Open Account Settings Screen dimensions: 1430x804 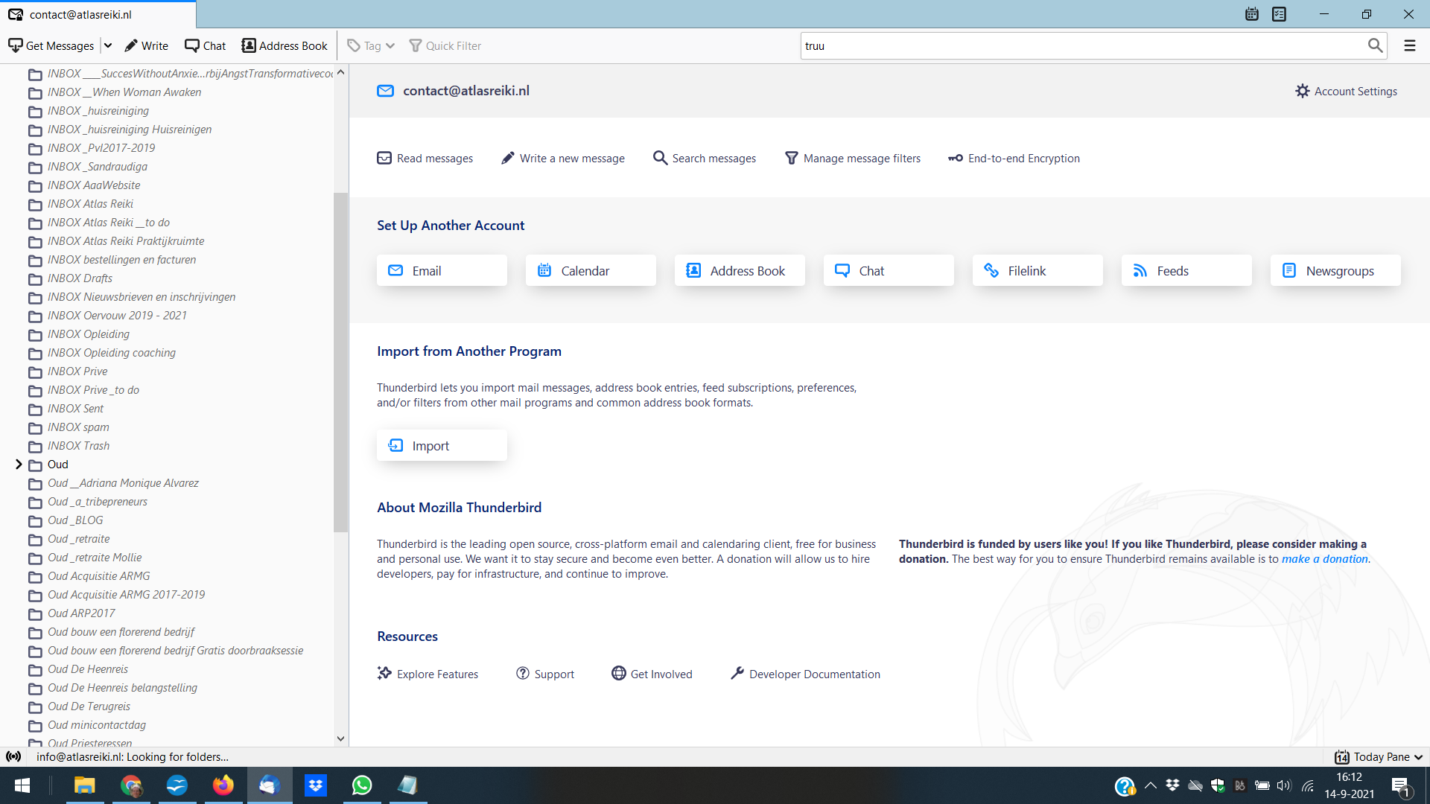point(1347,91)
